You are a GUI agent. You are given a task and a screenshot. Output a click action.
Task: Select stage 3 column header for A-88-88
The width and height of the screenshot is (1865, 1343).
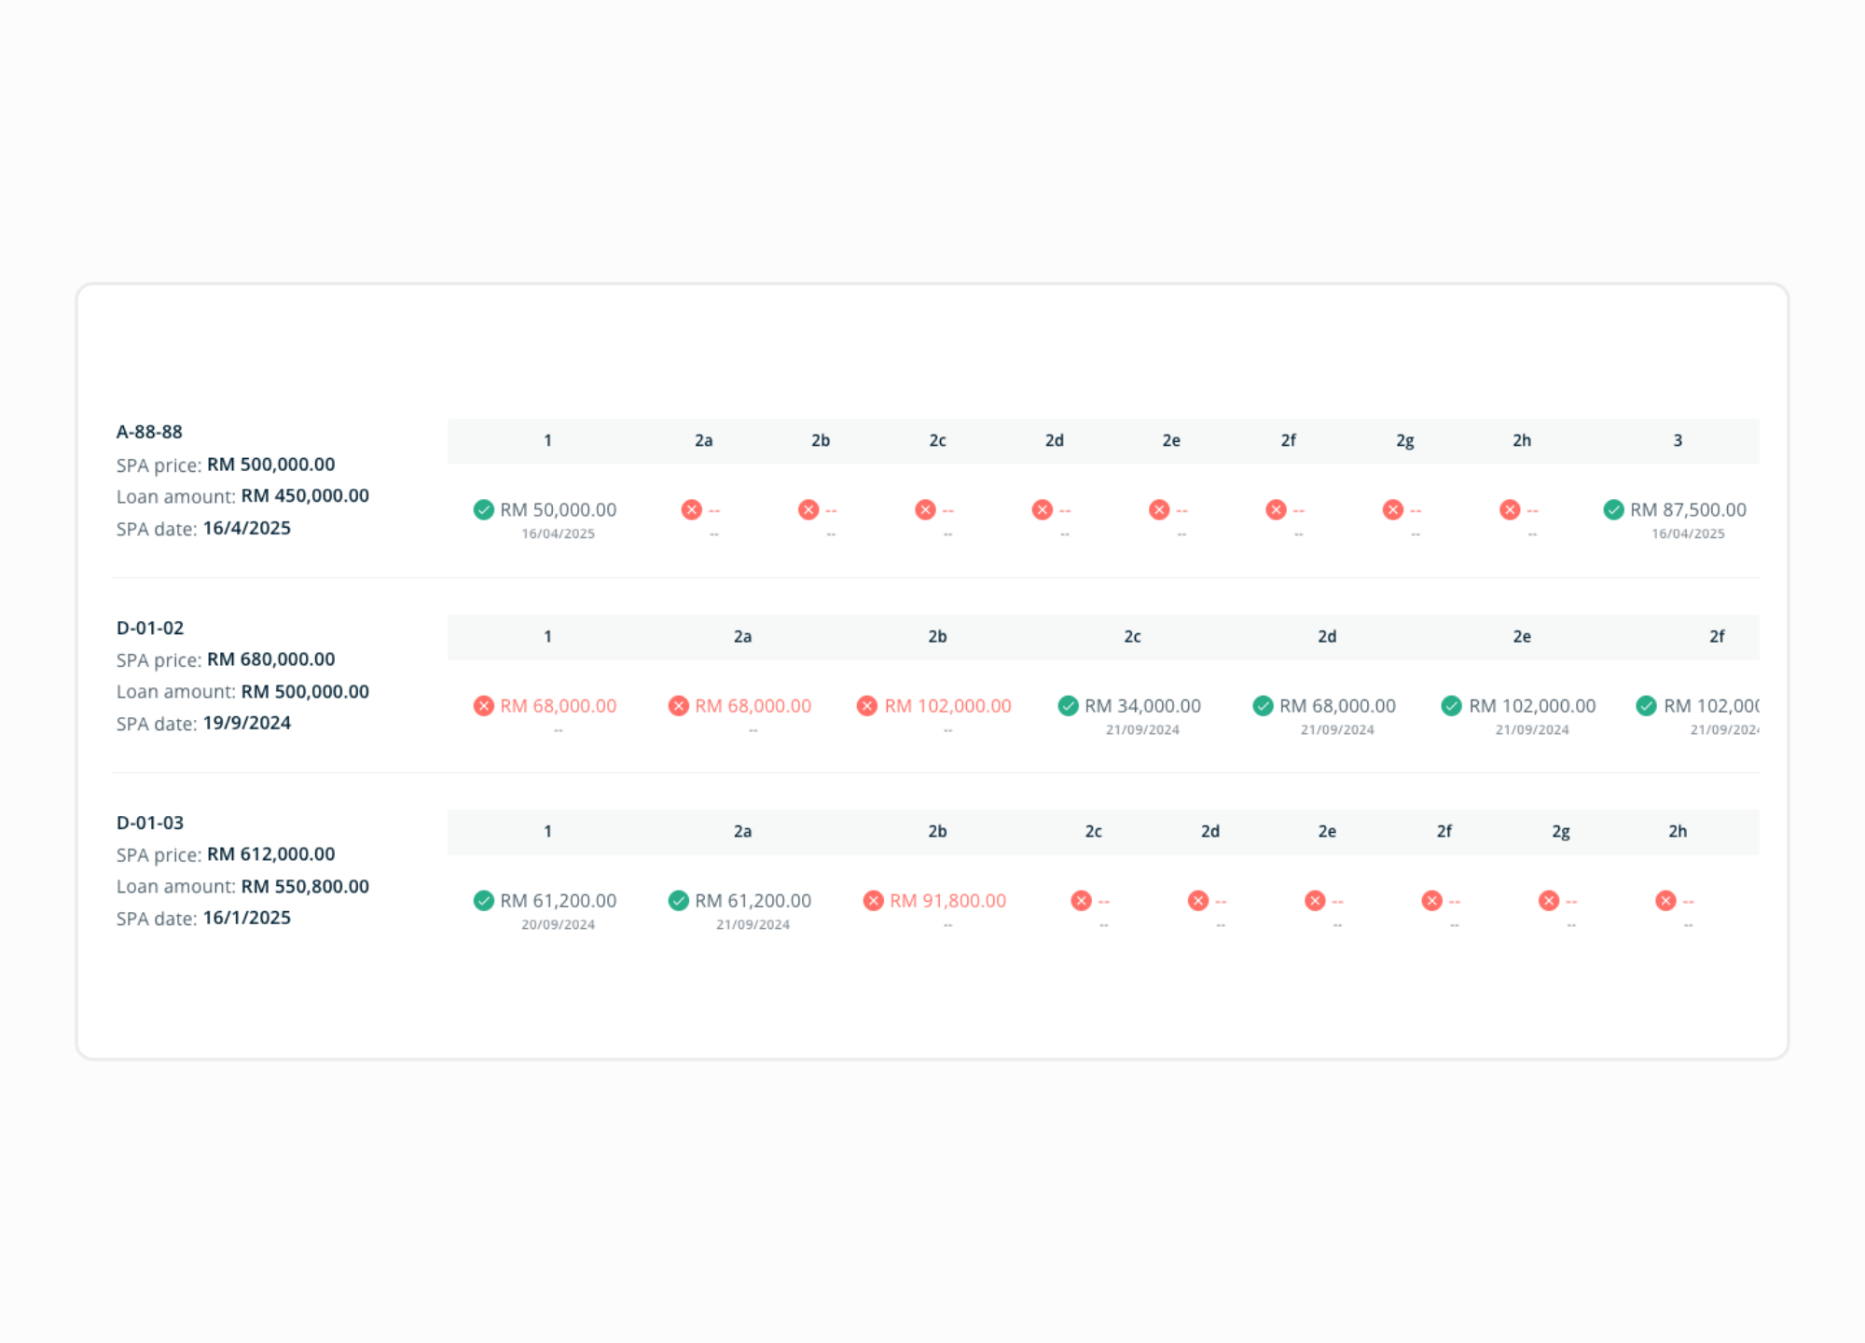pyautogui.click(x=1678, y=440)
